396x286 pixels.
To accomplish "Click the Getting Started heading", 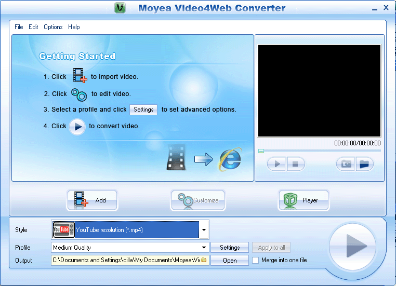I will tap(77, 56).
